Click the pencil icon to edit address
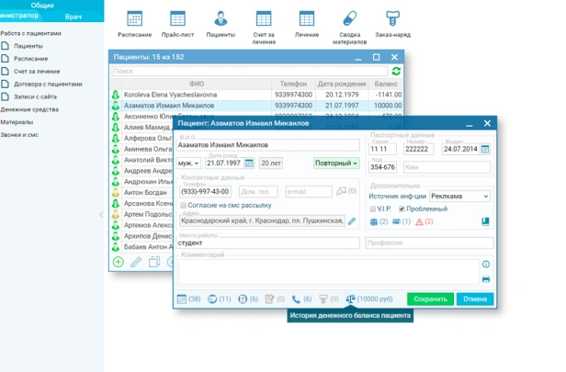The width and height of the screenshot is (566, 372). coord(352,220)
